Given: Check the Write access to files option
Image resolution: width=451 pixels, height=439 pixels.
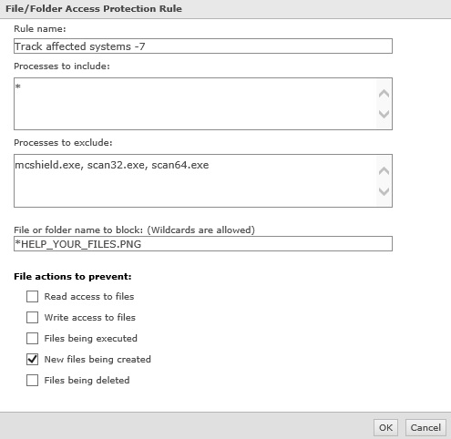Looking at the screenshot, I should (32, 317).
